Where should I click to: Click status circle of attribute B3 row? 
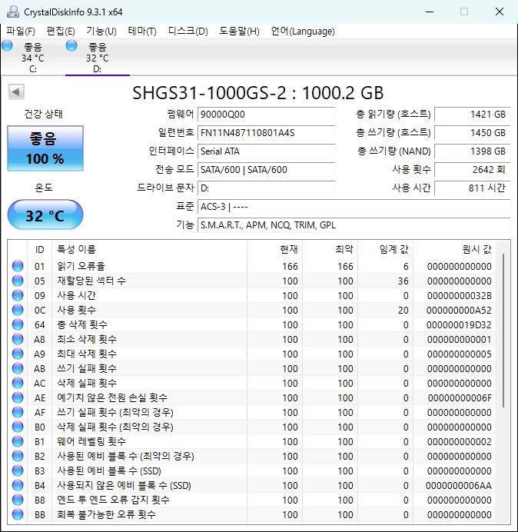coord(18,470)
